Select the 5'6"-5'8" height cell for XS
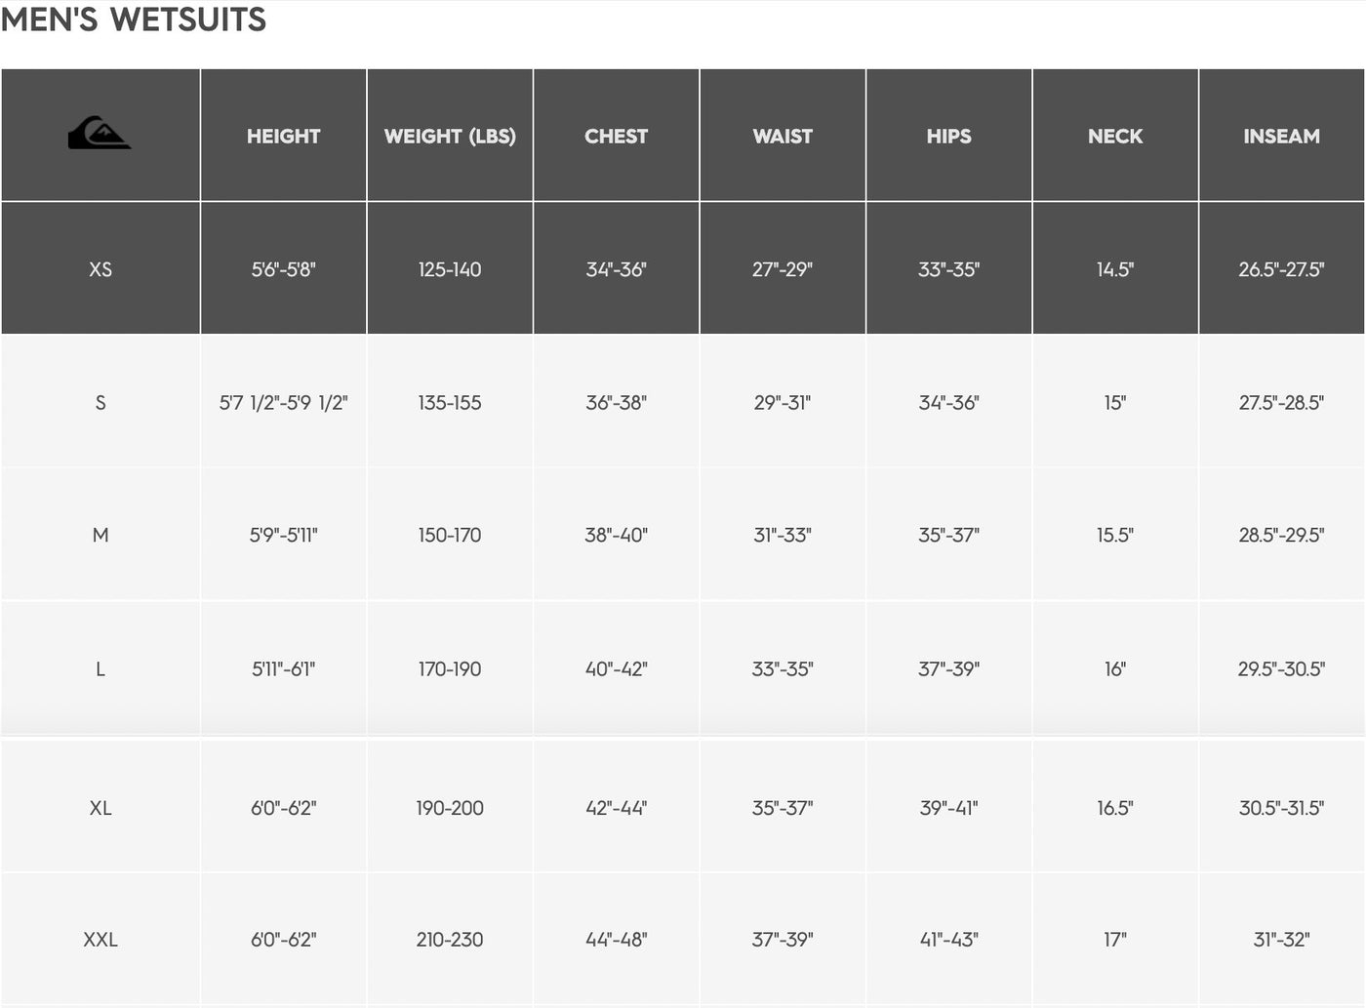 pos(283,269)
